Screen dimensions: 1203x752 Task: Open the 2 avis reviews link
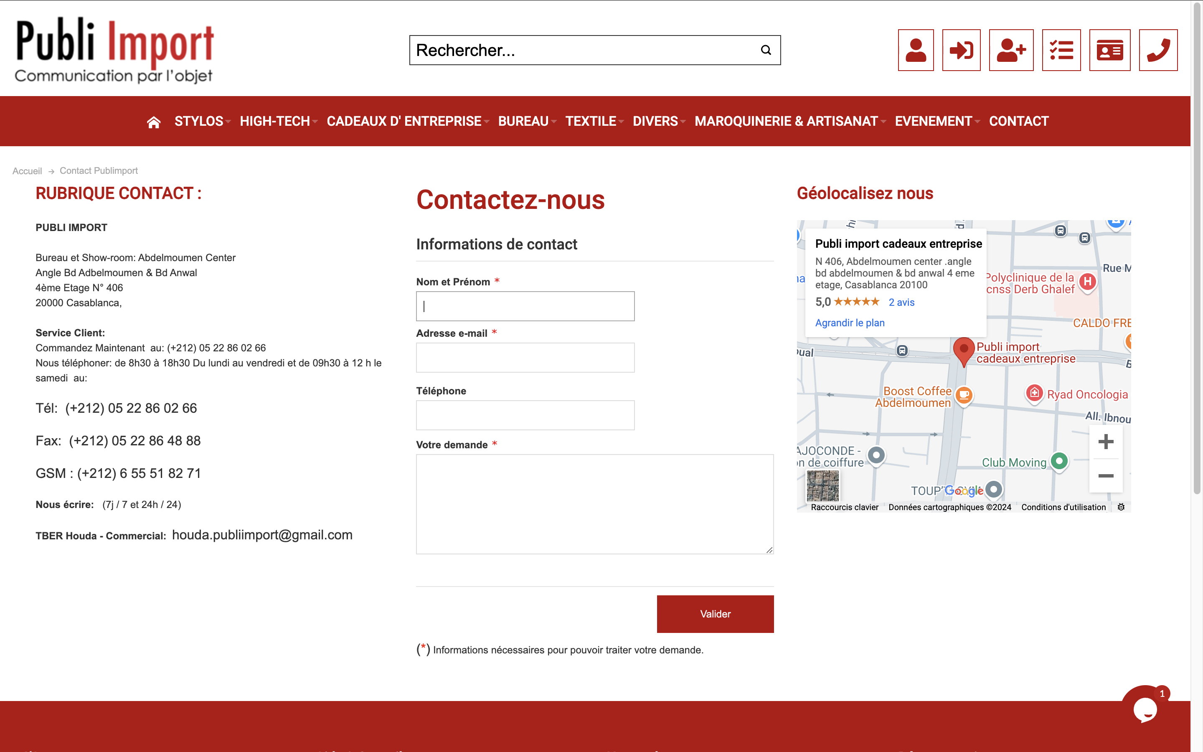click(901, 302)
